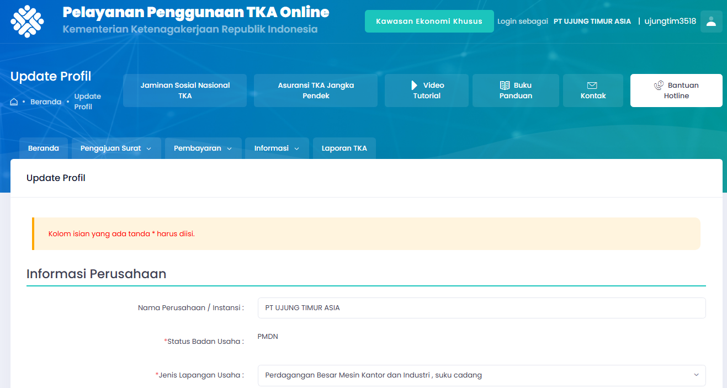Click the Nama Perusahaan / Instansi field
The height and width of the screenshot is (388, 727).
coord(481,308)
